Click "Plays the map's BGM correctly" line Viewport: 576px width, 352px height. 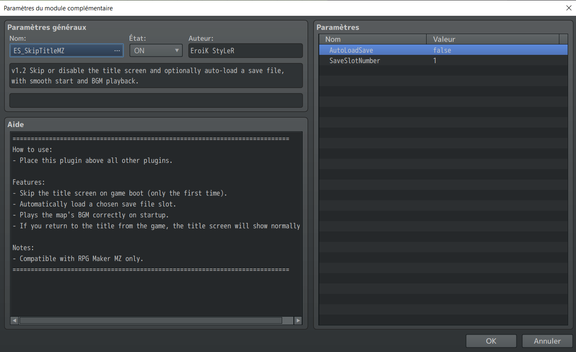click(x=91, y=215)
